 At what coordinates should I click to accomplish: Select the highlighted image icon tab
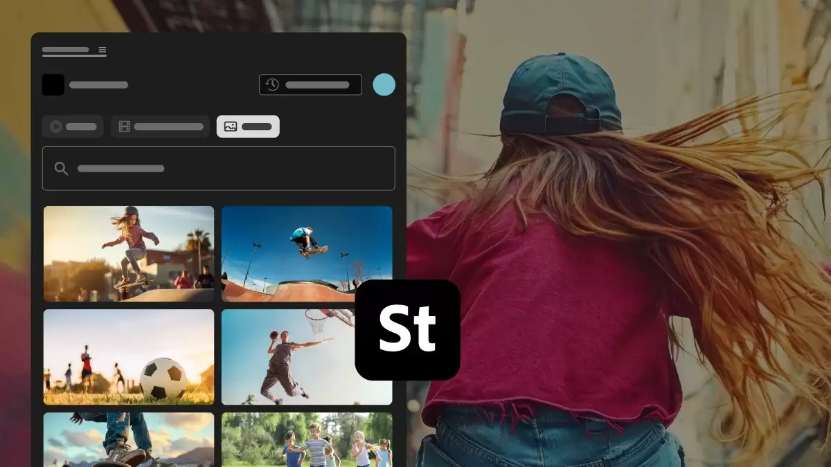(x=248, y=127)
